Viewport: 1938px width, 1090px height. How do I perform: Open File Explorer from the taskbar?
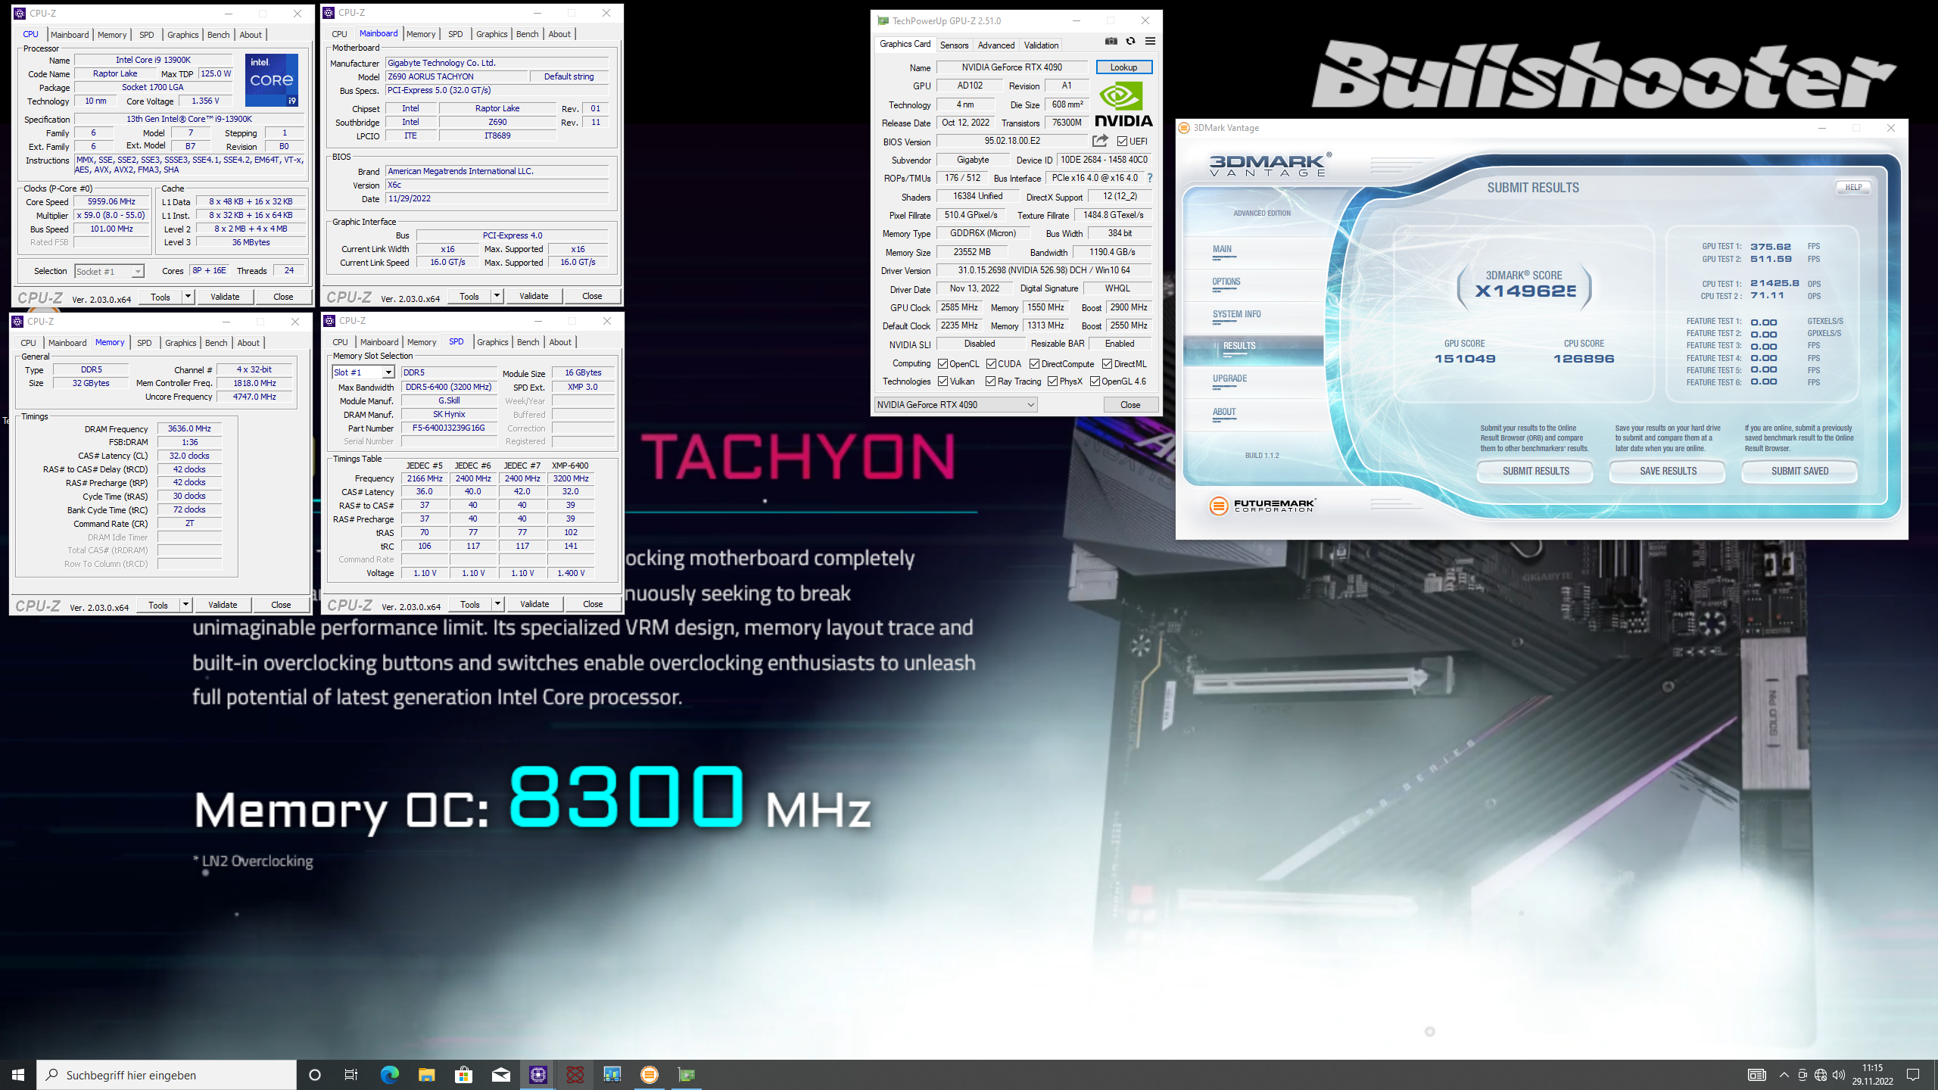(x=426, y=1074)
